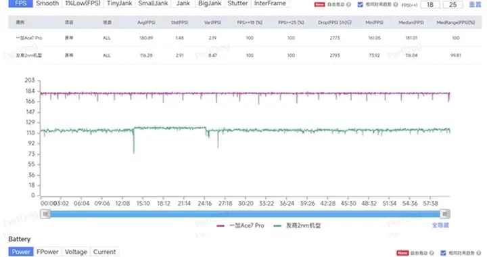Click info icon in Drop(FPS) column header
Screen dimensions: 487x257
tap(350, 22)
